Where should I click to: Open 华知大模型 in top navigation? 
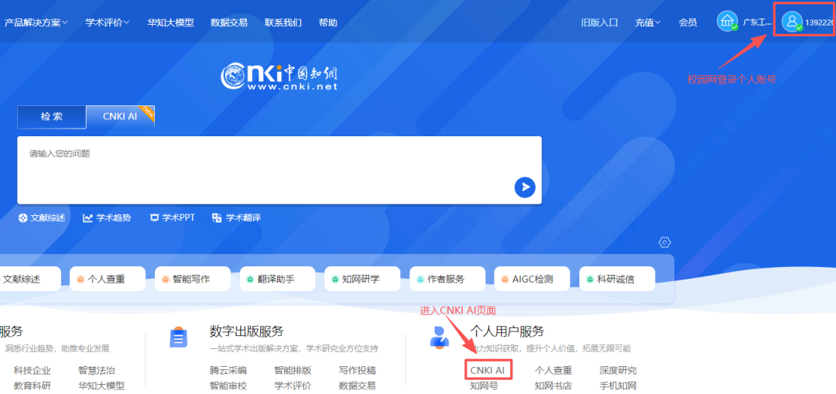coord(170,22)
